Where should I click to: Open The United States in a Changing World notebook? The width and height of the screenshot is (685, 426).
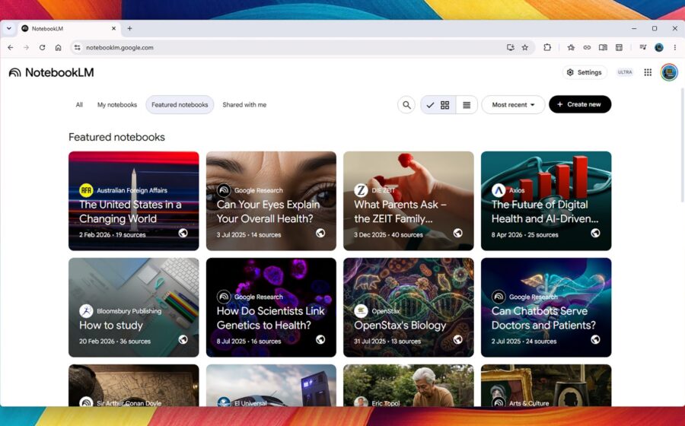point(134,201)
